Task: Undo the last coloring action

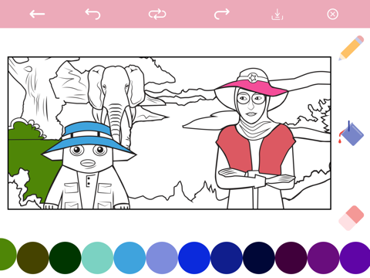Action: [92, 14]
